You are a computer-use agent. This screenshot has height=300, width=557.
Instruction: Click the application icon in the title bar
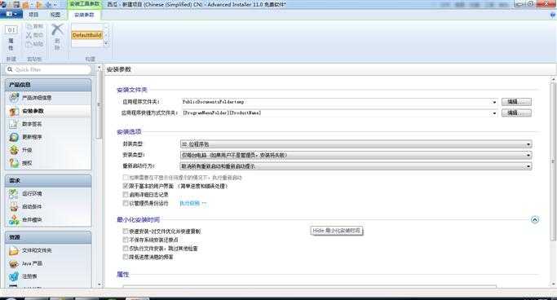point(3,5)
